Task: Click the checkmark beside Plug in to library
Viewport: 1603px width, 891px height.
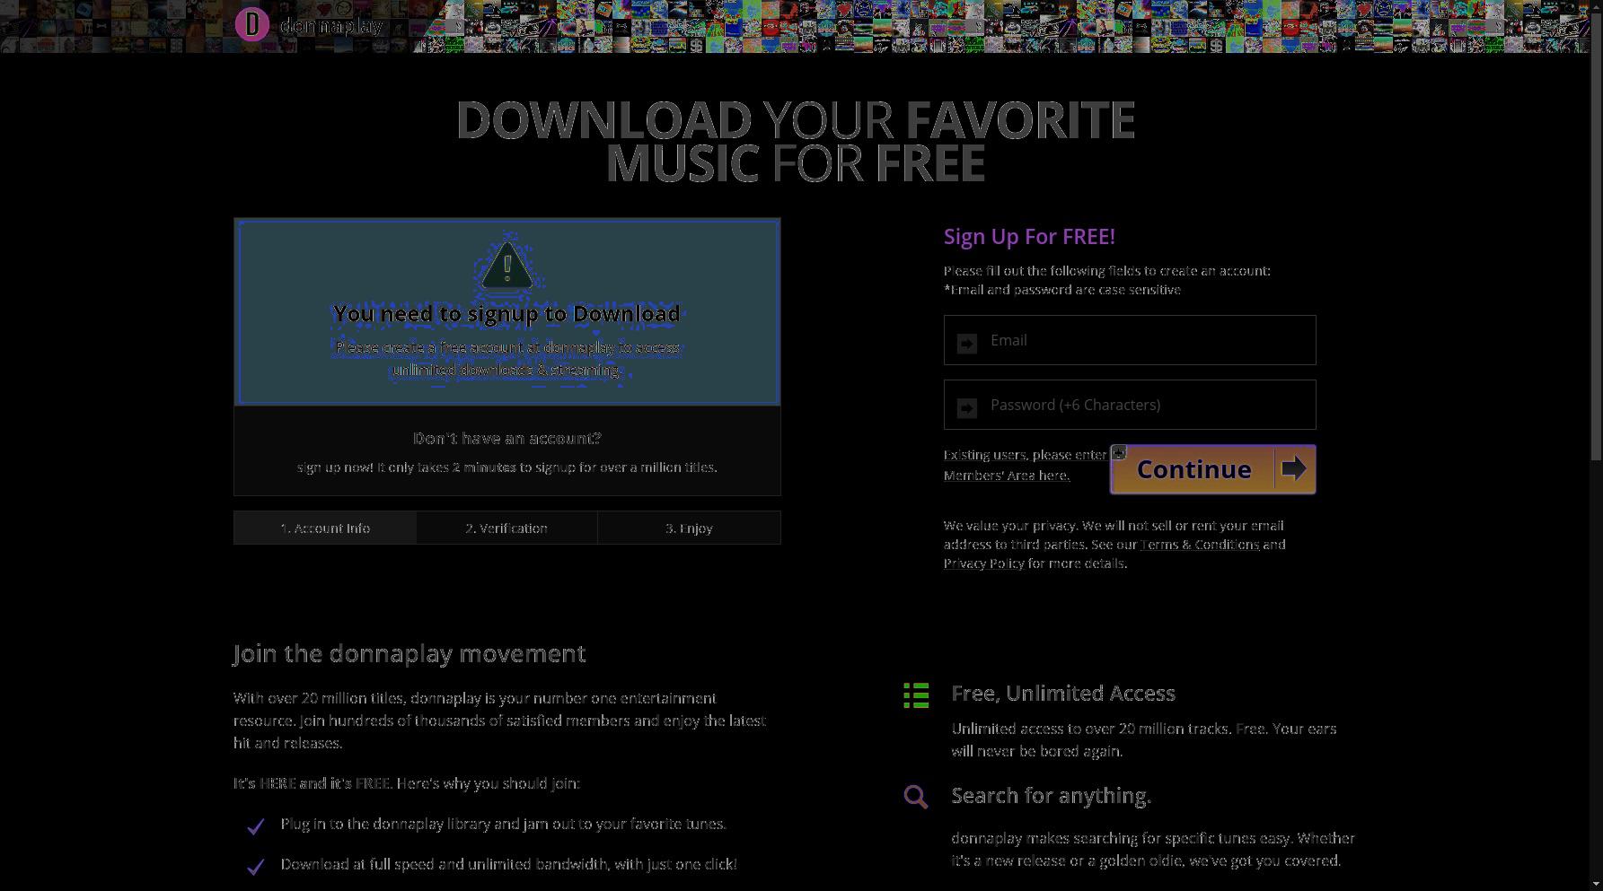Action: [256, 825]
